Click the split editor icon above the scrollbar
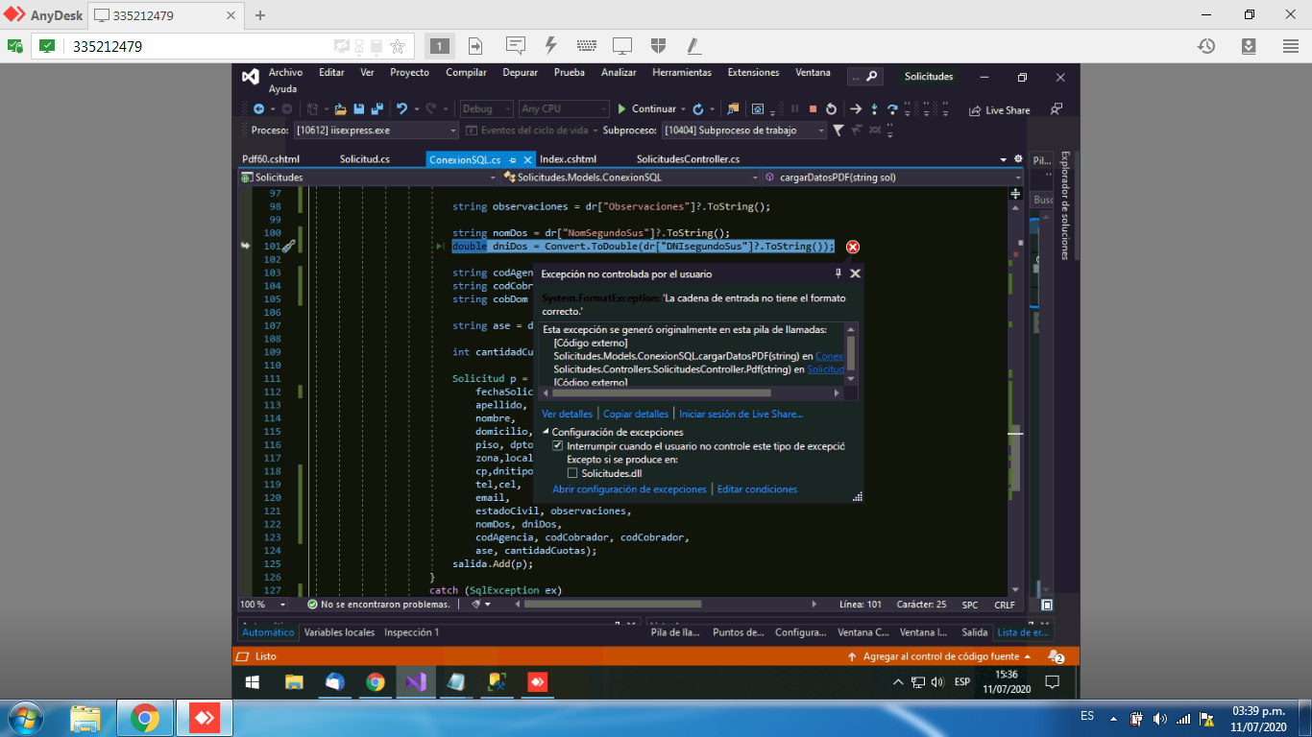1312x737 pixels. click(1016, 194)
